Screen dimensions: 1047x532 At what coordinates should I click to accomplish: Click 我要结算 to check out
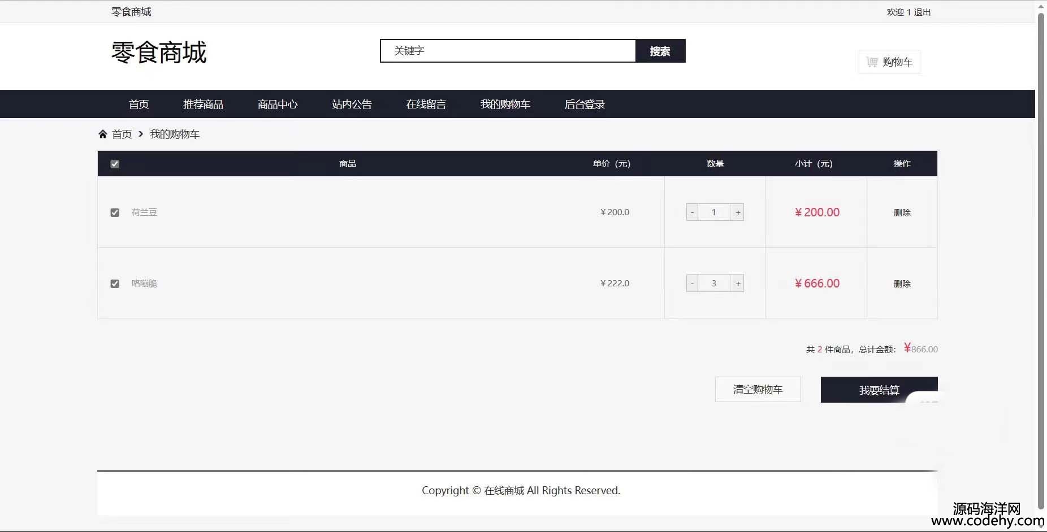(x=879, y=390)
